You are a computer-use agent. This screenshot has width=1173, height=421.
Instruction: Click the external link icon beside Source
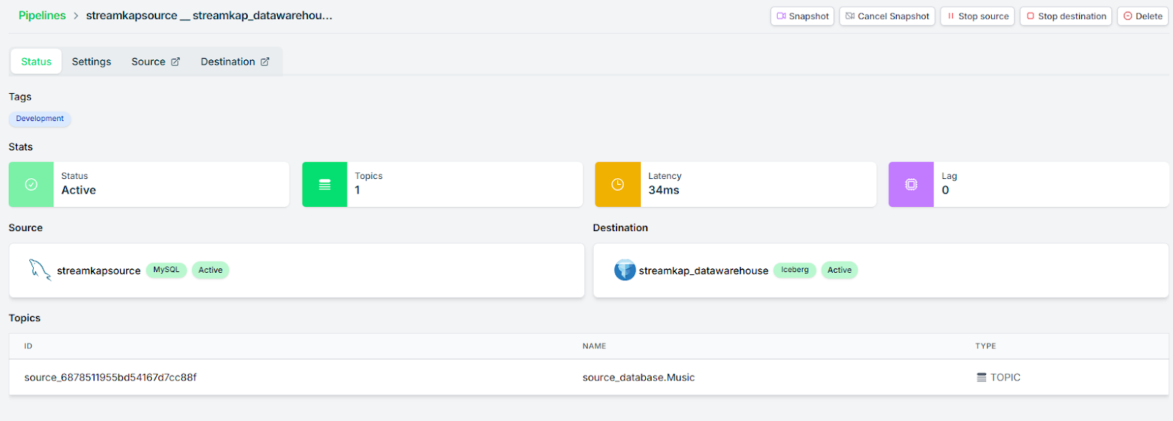tap(175, 62)
